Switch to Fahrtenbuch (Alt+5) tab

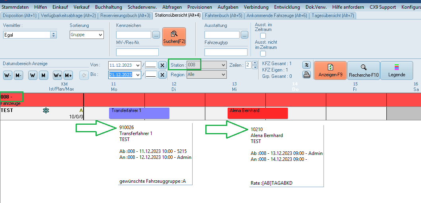(x=223, y=15)
